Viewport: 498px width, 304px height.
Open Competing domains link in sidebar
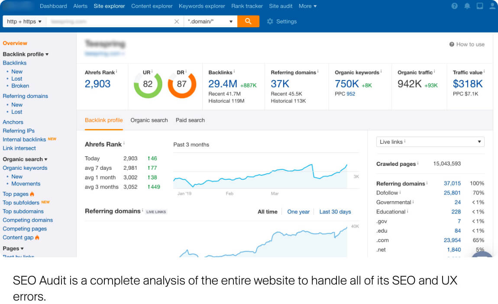pos(28,220)
